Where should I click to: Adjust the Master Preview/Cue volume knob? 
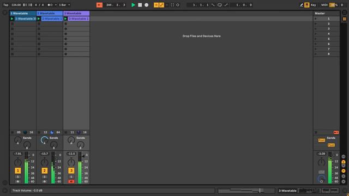[x=321, y=179]
